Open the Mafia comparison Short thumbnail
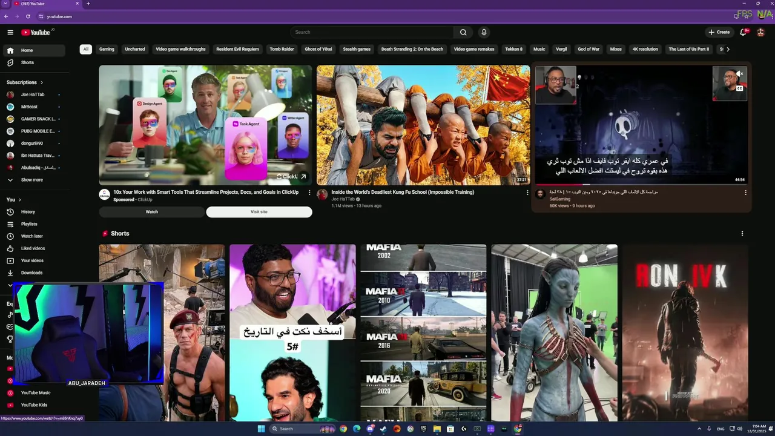The height and width of the screenshot is (436, 775). (423, 332)
